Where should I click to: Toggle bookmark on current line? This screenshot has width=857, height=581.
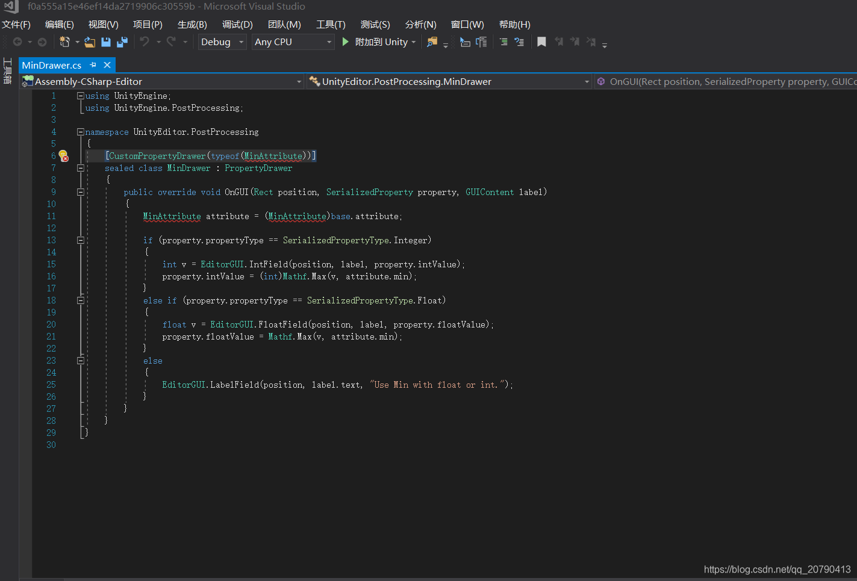[541, 42]
